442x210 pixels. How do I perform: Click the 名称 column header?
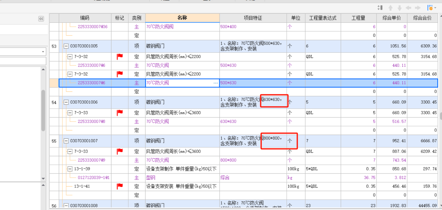[182, 18]
